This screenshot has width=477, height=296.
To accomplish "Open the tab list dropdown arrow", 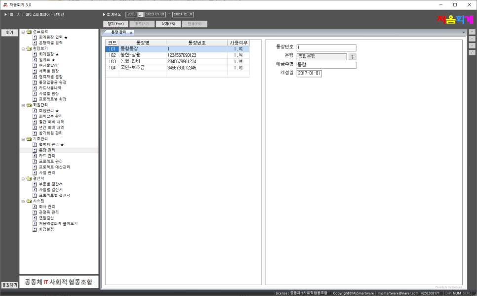I will pos(463,32).
